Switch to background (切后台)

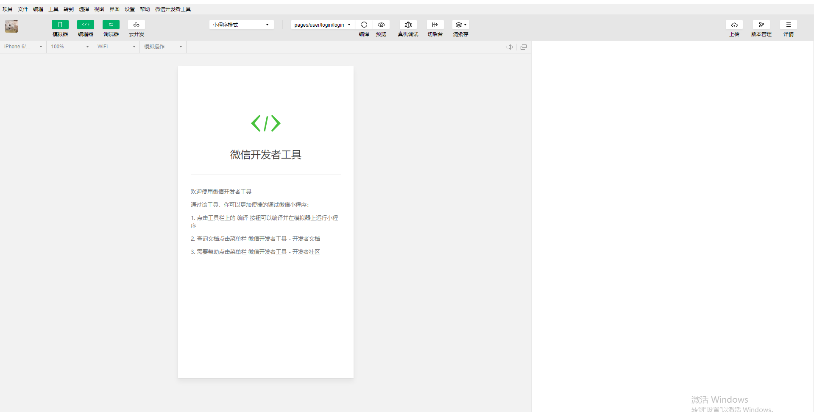(435, 25)
